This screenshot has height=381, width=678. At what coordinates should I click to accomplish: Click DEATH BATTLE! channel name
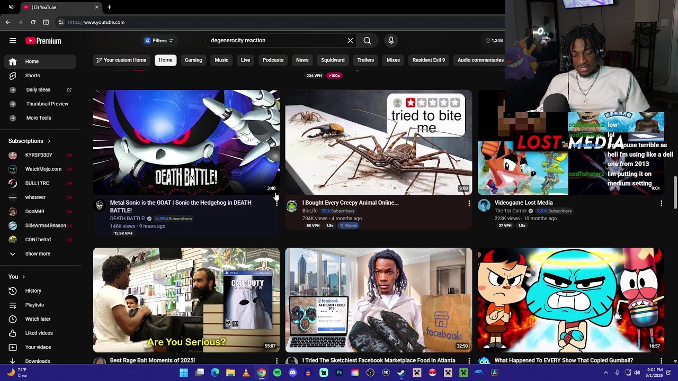pos(128,219)
